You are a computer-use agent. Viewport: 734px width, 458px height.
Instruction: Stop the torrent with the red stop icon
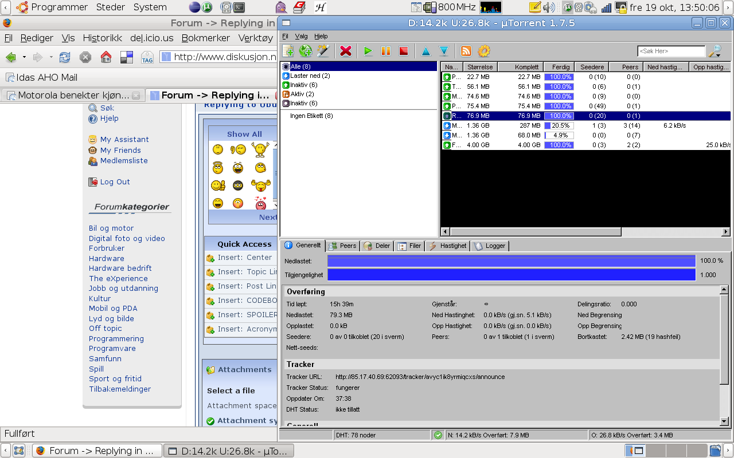pos(404,51)
